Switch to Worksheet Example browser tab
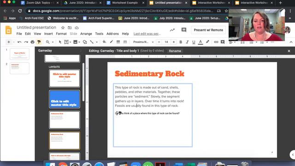Image resolution: width=295 pixels, height=166 pixels. 126,3
